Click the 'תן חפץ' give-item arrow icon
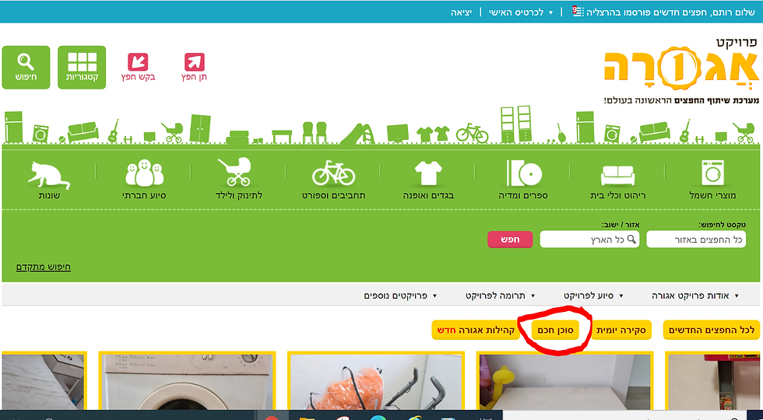 click(x=195, y=62)
